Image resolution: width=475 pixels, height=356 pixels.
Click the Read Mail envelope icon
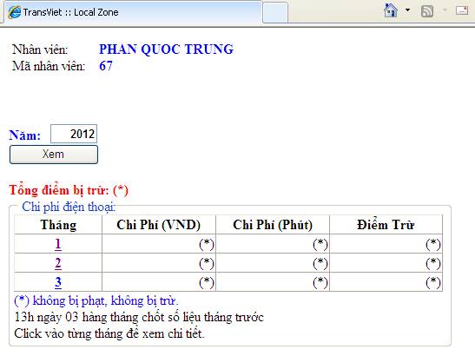pyautogui.click(x=462, y=10)
